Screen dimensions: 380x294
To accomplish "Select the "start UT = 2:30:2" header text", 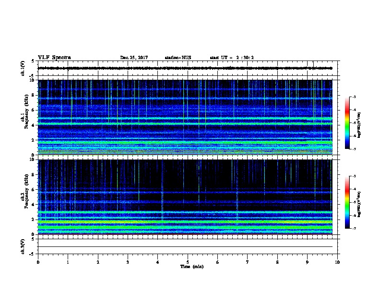I will (232, 58).
